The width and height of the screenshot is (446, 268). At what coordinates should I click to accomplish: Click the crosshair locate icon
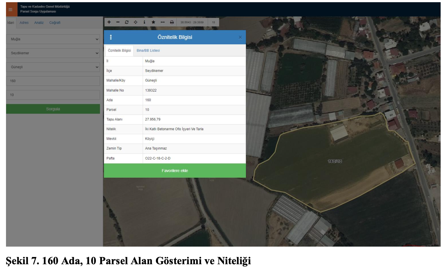[136, 22]
